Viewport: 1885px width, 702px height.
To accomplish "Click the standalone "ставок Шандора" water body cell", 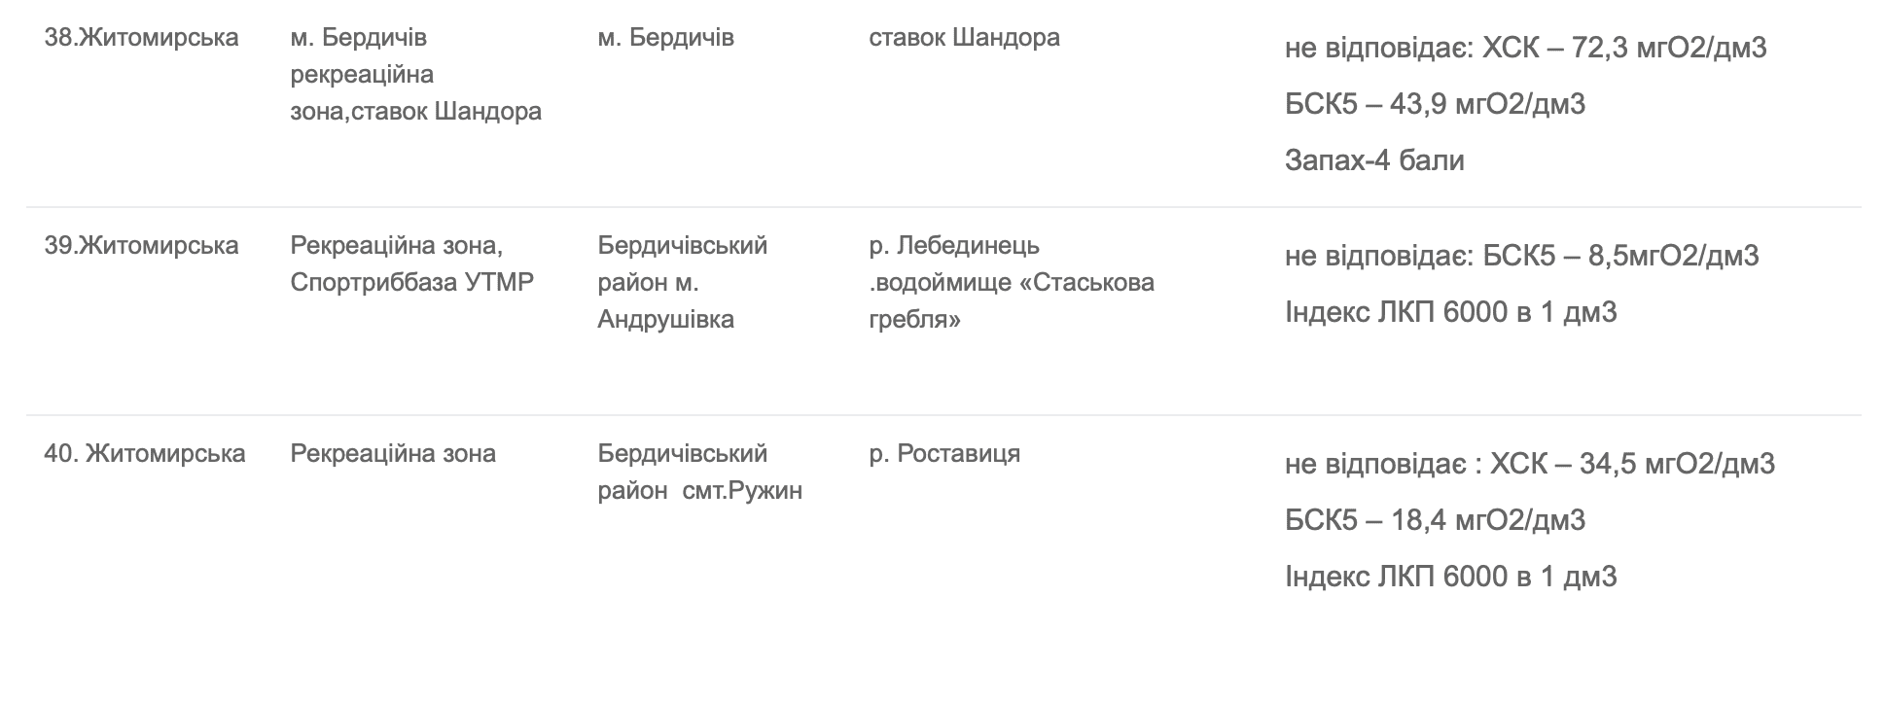I will 964,38.
